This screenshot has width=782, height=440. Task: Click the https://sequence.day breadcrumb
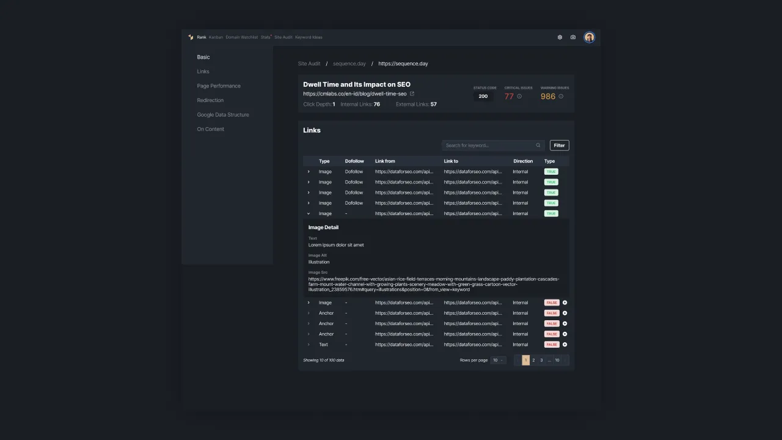403,64
